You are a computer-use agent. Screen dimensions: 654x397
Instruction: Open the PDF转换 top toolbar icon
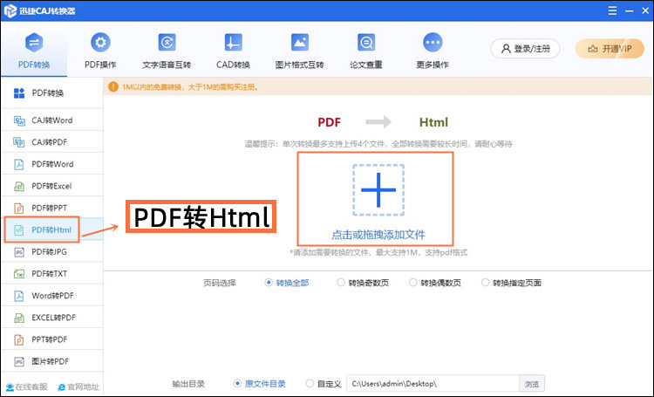(x=34, y=43)
